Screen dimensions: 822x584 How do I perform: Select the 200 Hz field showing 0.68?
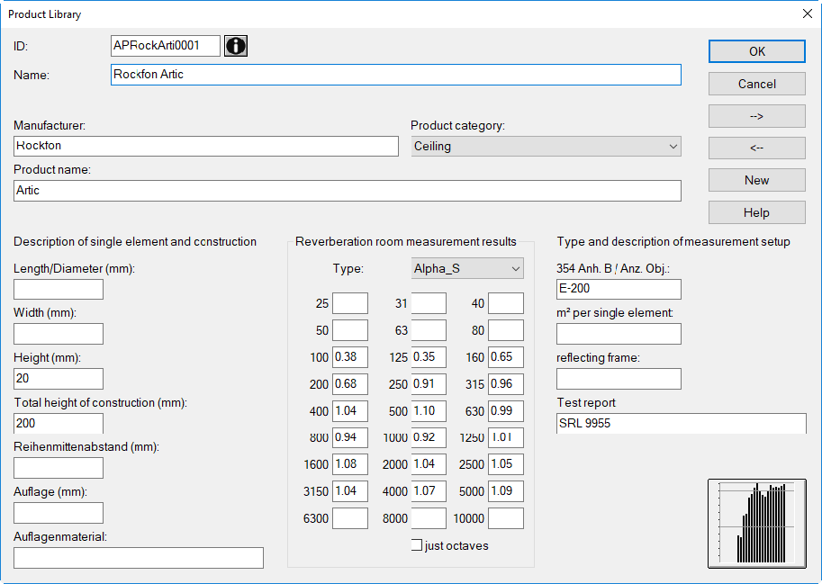pos(350,384)
